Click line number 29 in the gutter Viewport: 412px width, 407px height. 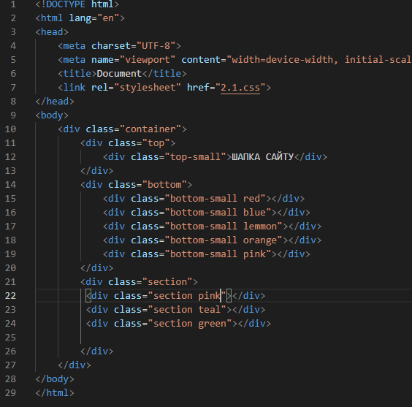coord(10,393)
